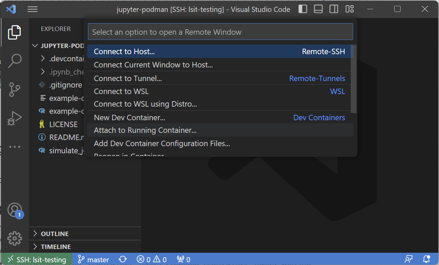Open the Run and Debug view
439x265 pixels.
point(14,118)
